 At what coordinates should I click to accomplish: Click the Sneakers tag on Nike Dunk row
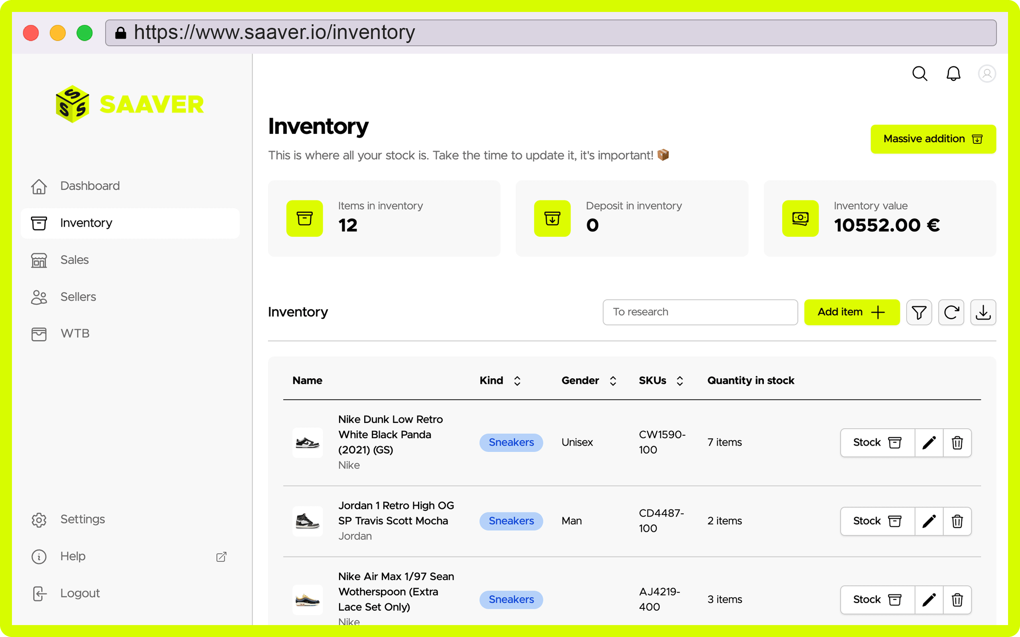pos(511,442)
